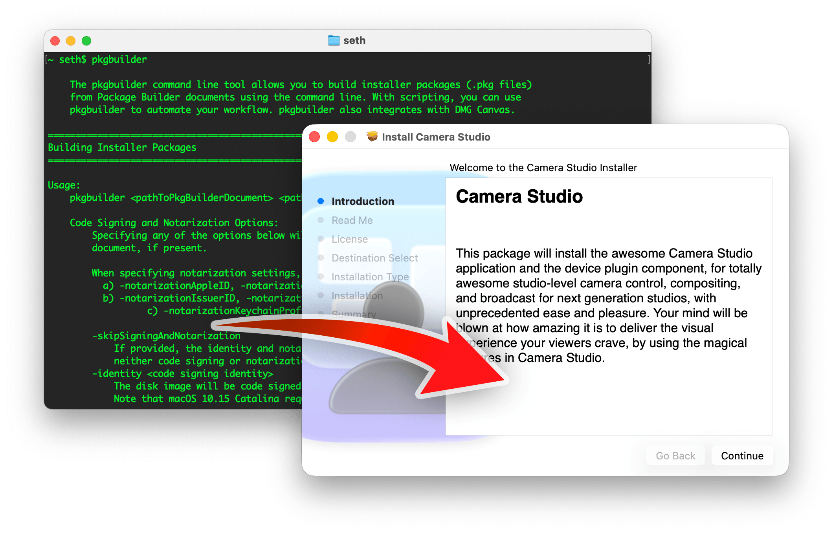Minimize the Install Camera Studio window

point(332,137)
